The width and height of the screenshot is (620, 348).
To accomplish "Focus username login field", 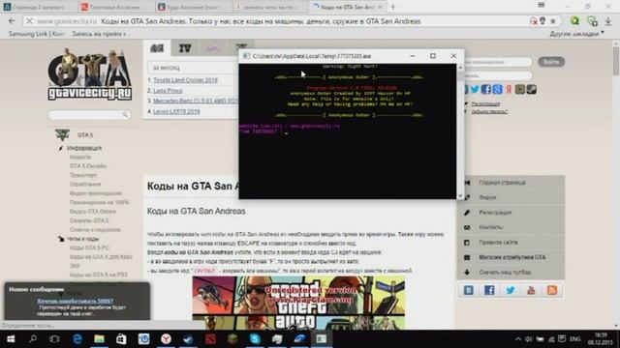I will point(497,62).
